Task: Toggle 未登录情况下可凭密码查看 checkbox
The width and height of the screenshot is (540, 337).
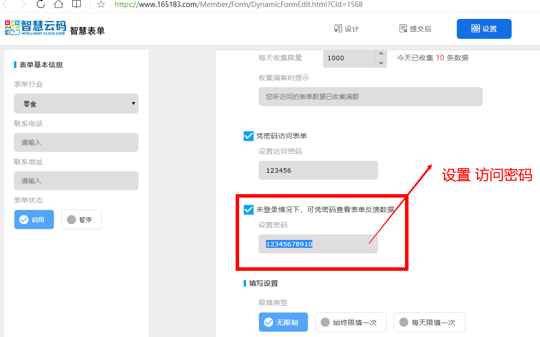Action: click(249, 210)
